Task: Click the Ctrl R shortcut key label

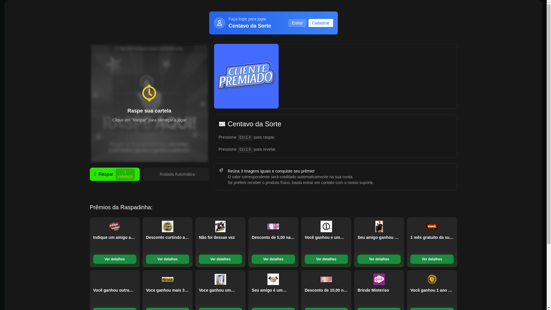Action: pyautogui.click(x=245, y=137)
